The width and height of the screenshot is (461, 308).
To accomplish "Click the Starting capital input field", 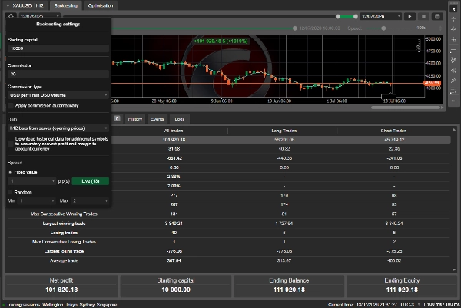I will click(58, 48).
